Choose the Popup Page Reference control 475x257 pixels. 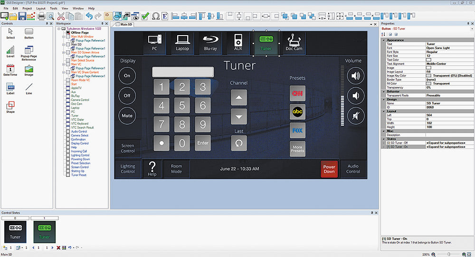29,53
